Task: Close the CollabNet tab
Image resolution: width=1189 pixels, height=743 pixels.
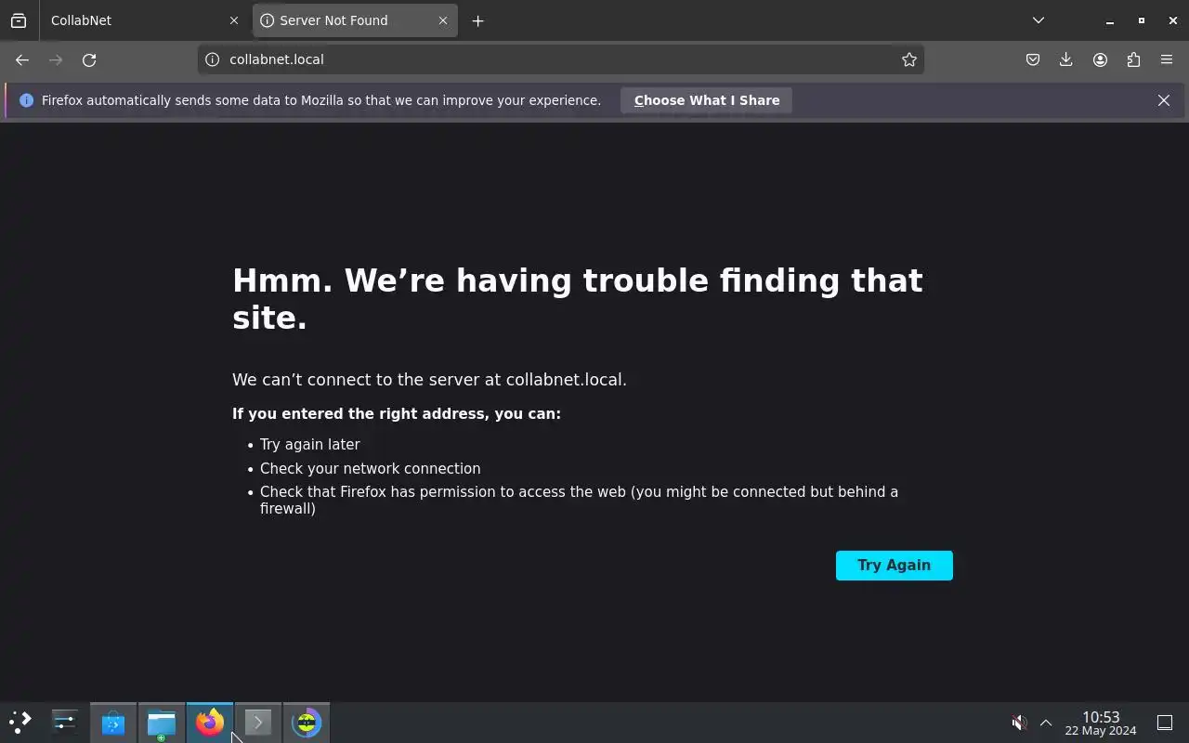Action: click(233, 20)
